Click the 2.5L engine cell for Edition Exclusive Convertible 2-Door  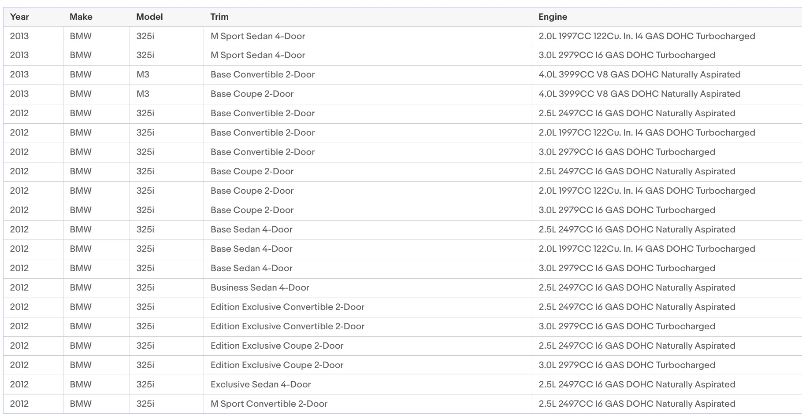coord(667,307)
